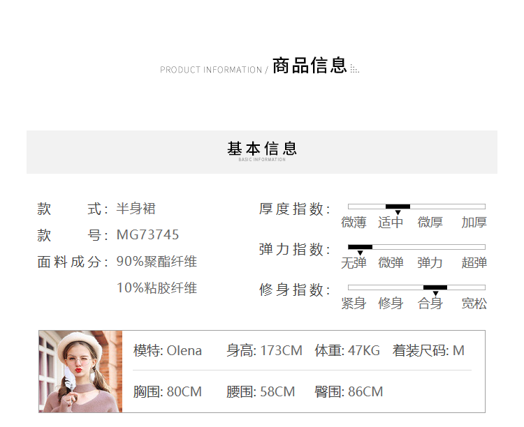Image resolution: width=524 pixels, height=427 pixels.
Task: Click the 身高: 173CM height text
Action: [x=264, y=351]
